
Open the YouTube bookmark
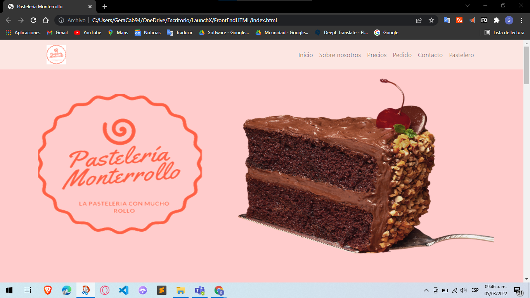coord(88,33)
